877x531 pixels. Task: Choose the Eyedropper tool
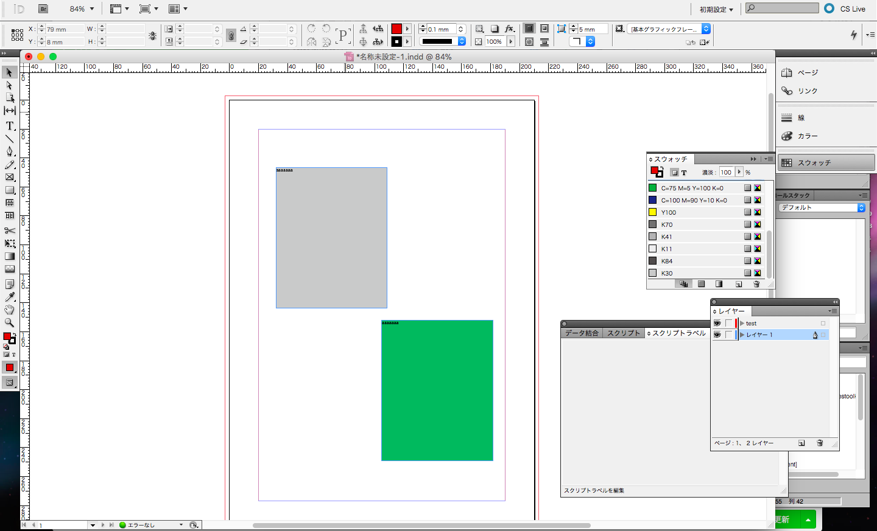(10, 297)
